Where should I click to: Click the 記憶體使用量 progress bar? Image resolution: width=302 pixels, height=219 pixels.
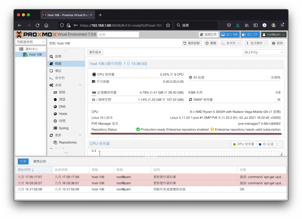[137, 96]
